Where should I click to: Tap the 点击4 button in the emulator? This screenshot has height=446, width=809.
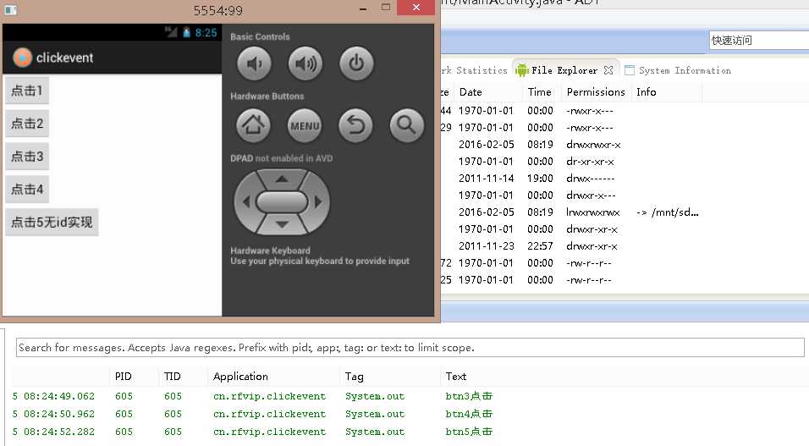click(x=27, y=190)
